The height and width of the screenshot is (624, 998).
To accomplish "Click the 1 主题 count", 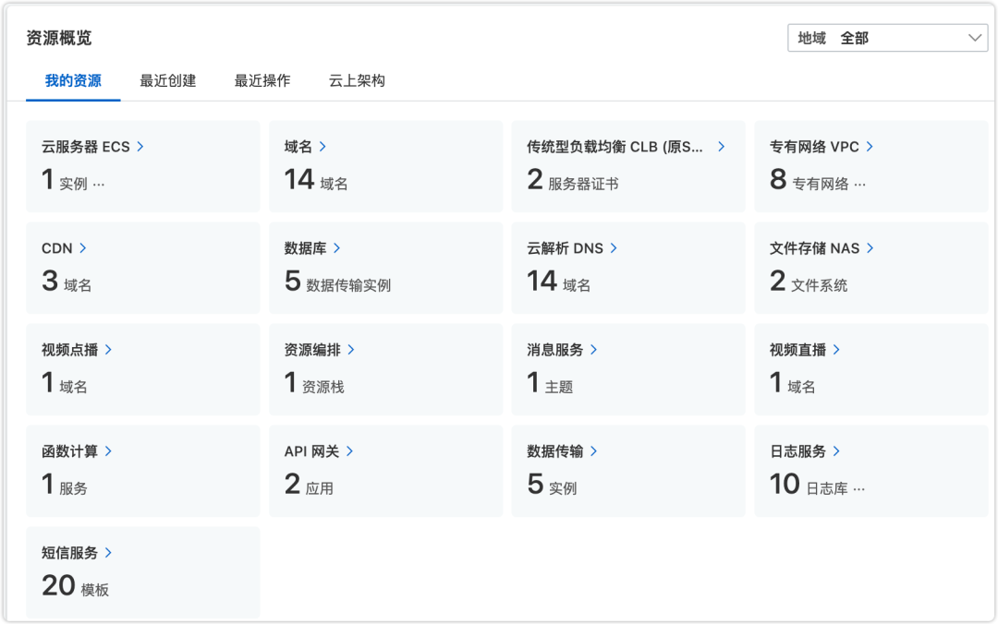I will point(551,383).
